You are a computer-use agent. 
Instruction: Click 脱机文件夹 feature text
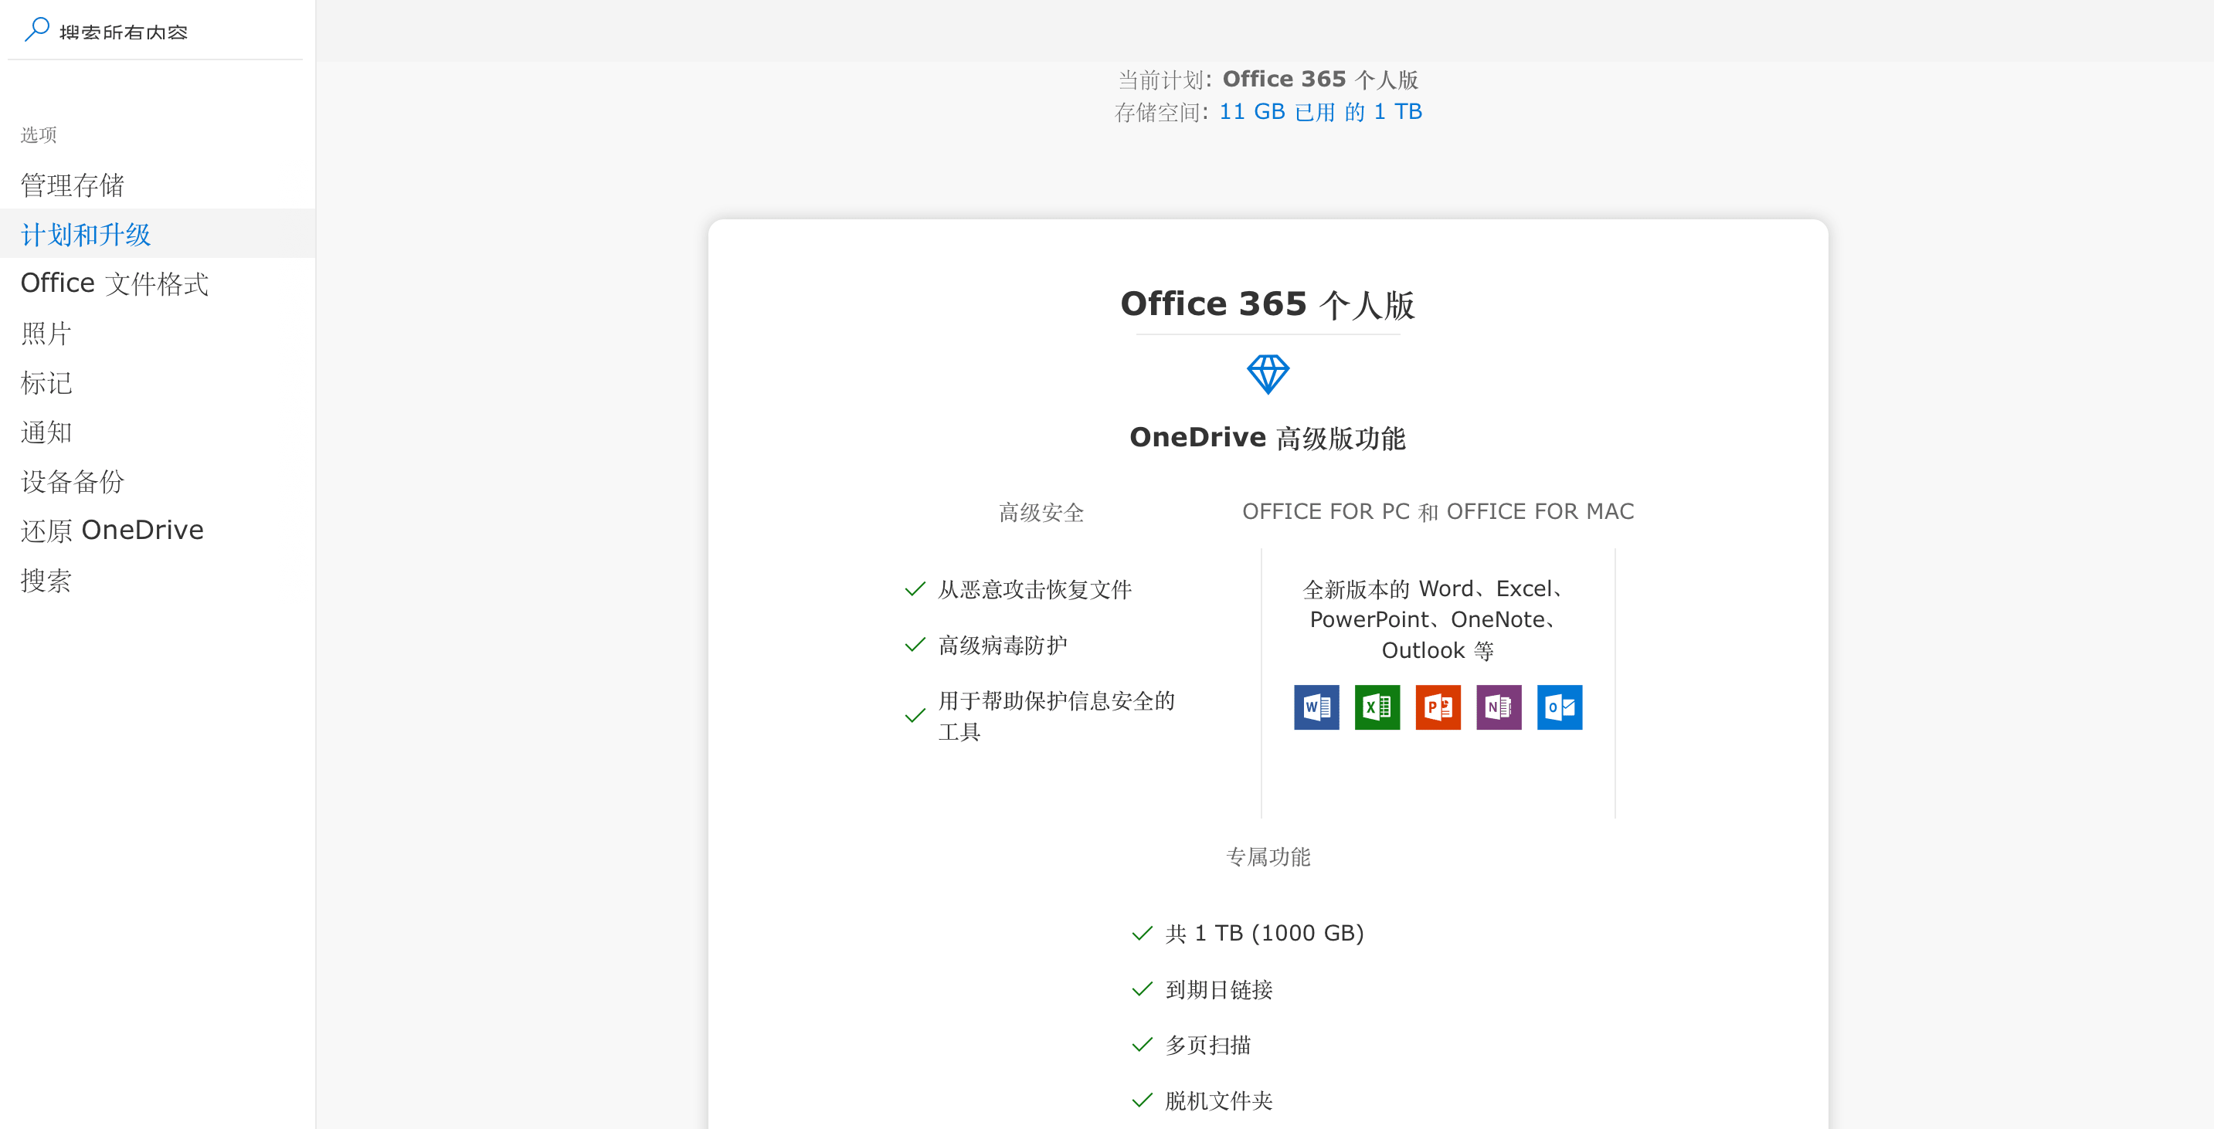click(1219, 1100)
